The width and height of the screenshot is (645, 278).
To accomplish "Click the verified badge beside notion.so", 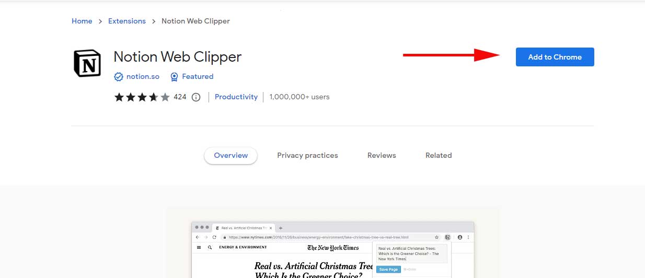I will (119, 77).
